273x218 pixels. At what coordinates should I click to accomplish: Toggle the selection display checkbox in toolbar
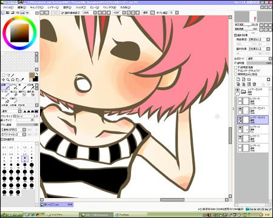click(x=62, y=13)
